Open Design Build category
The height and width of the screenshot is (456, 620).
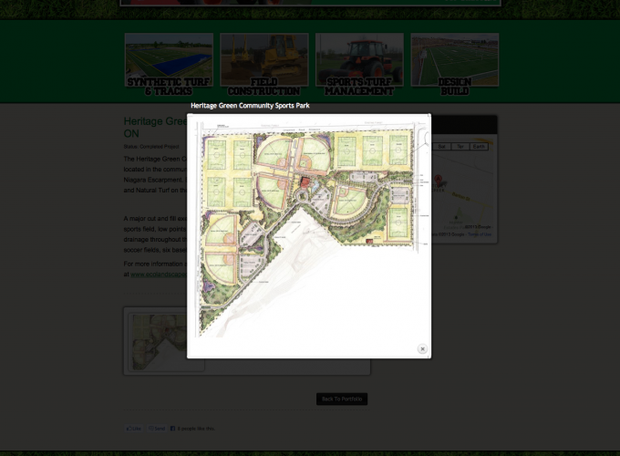pos(455,65)
